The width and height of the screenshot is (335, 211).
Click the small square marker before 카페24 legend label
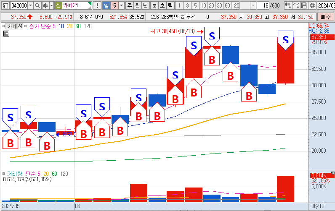coord(4,26)
